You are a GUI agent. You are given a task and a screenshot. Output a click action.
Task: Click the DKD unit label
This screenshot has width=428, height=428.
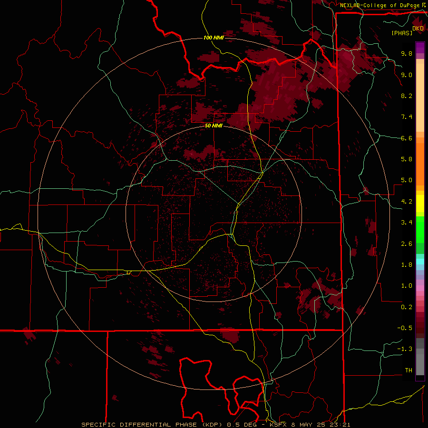(418, 29)
